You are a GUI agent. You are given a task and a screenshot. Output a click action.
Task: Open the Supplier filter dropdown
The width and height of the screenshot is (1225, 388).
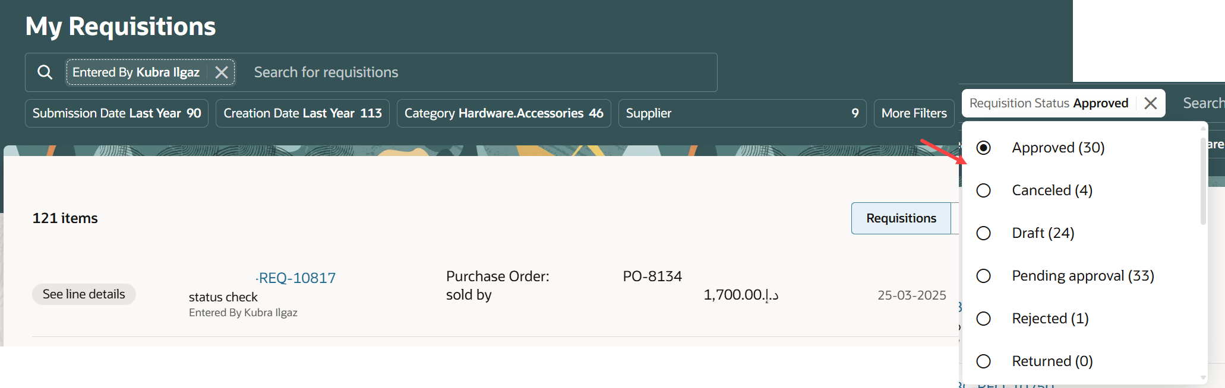tap(742, 113)
